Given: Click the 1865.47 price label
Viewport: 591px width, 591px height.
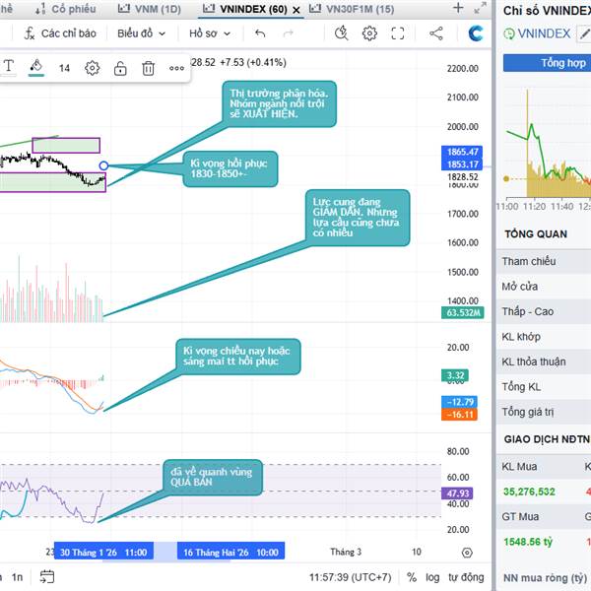Looking at the screenshot, I should coord(462,152).
